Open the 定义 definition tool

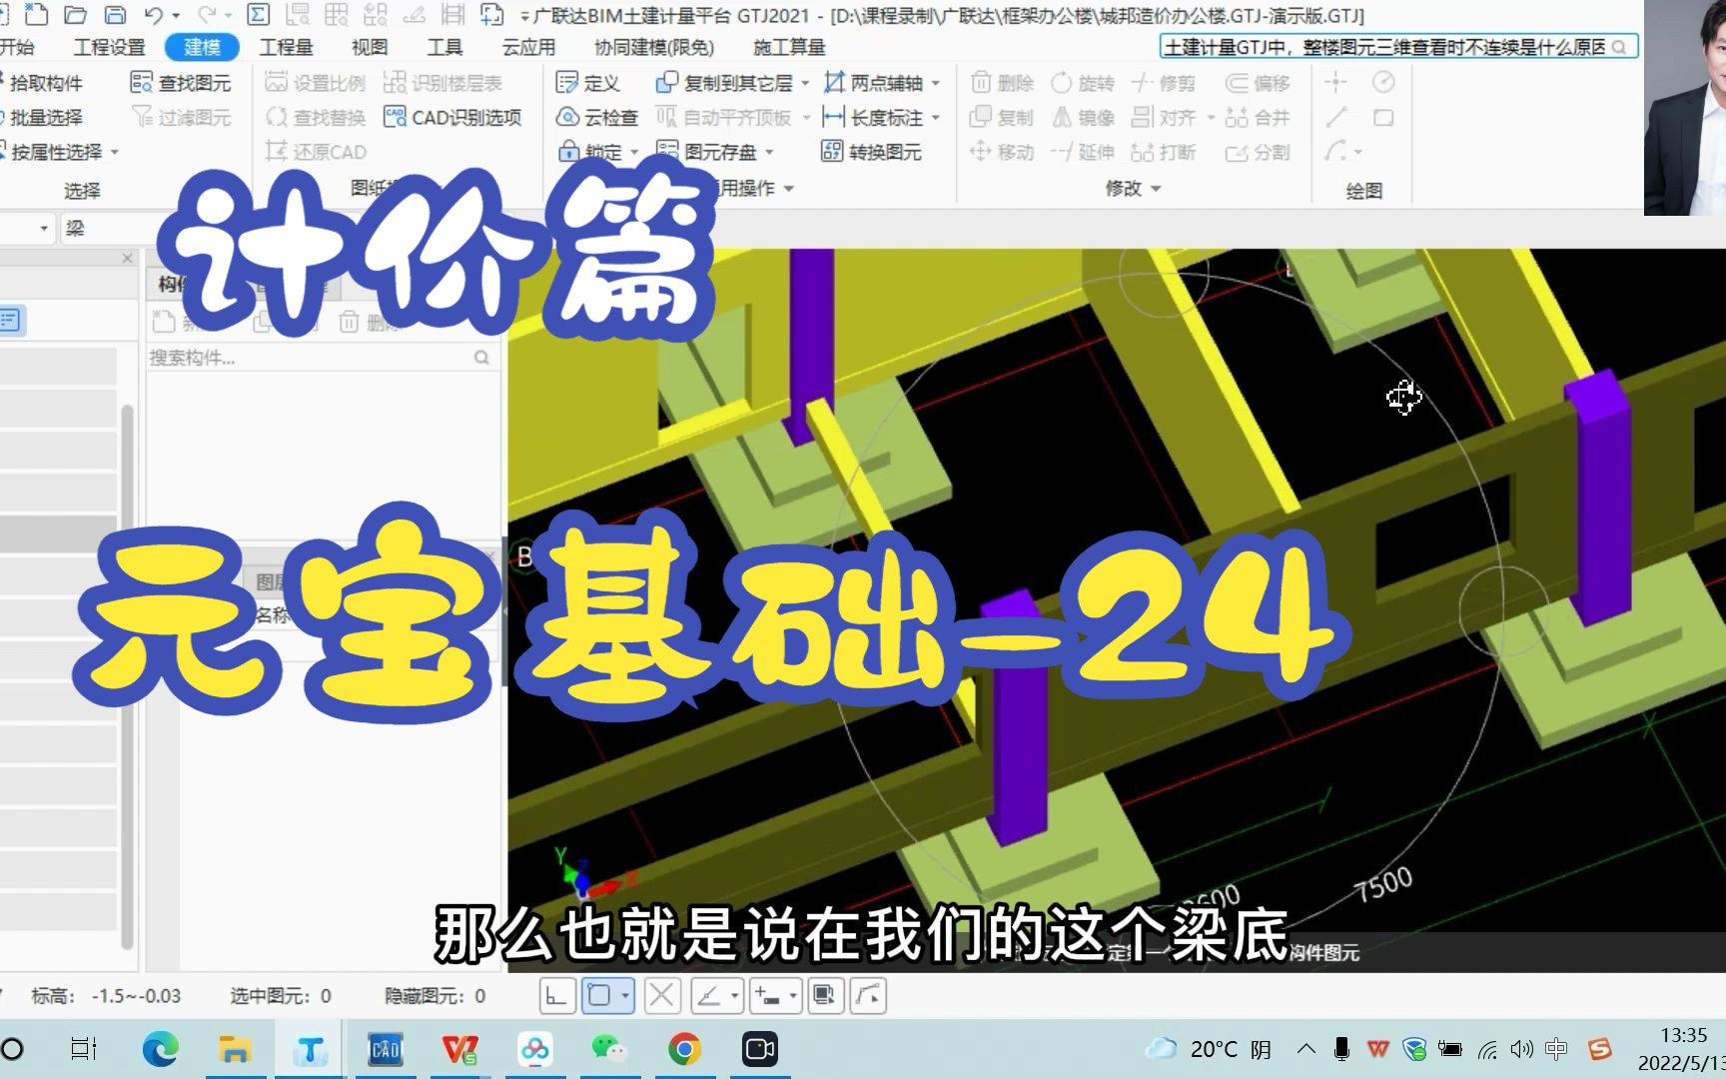coord(588,83)
